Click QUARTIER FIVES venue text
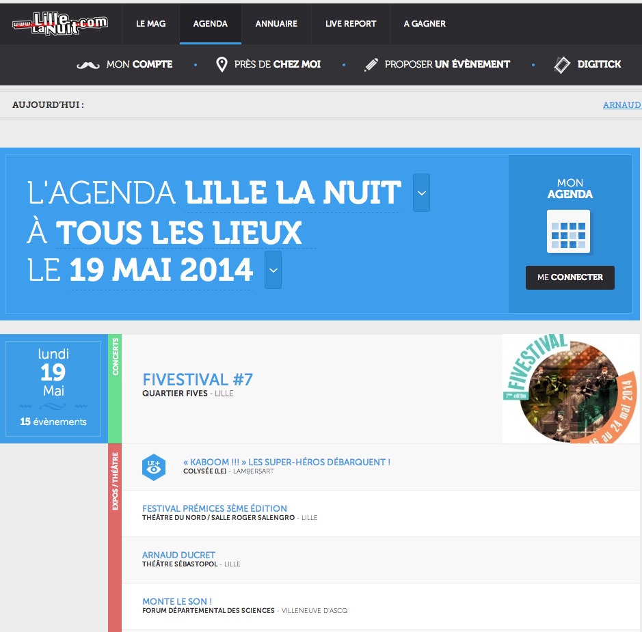This screenshot has height=632, width=642. click(x=175, y=394)
